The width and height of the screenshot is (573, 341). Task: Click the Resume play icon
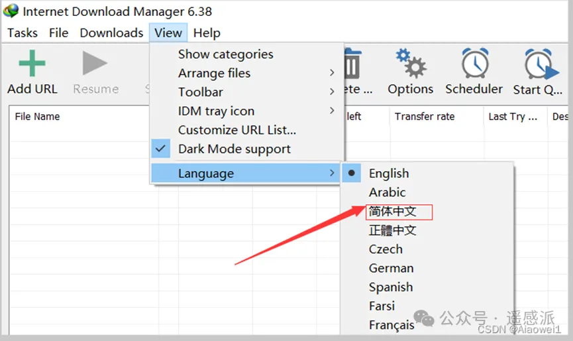point(95,63)
